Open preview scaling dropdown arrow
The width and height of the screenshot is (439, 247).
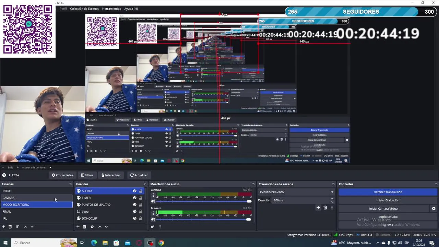[50, 167]
